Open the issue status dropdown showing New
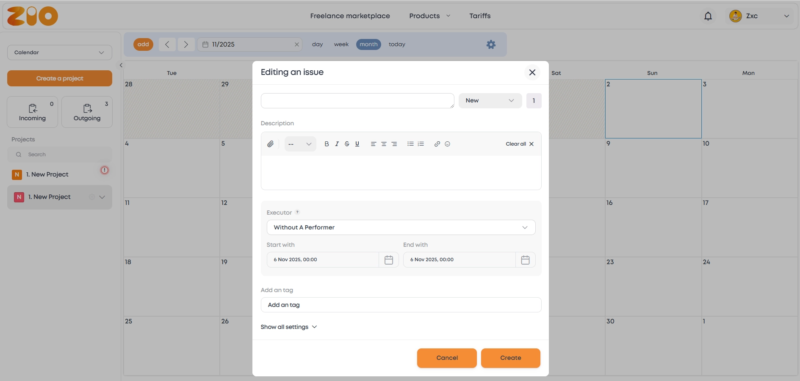The height and width of the screenshot is (381, 800). (490, 101)
